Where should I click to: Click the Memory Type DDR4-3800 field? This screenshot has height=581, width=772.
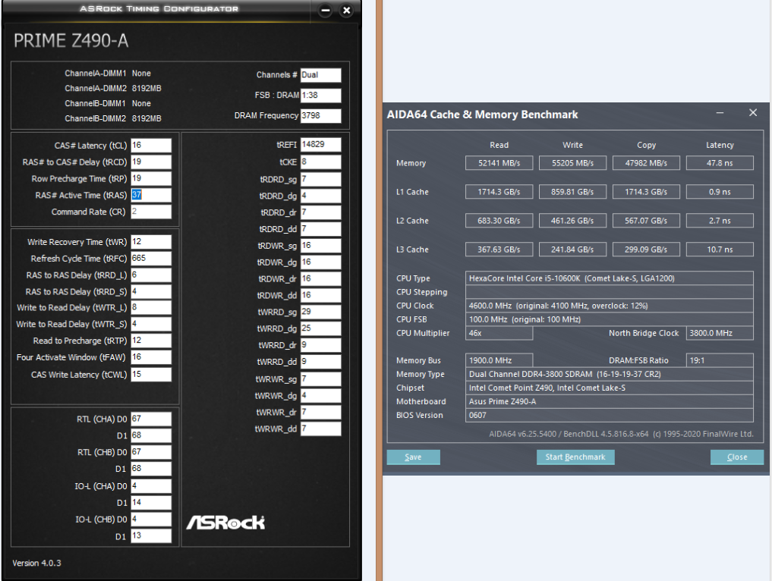(609, 374)
